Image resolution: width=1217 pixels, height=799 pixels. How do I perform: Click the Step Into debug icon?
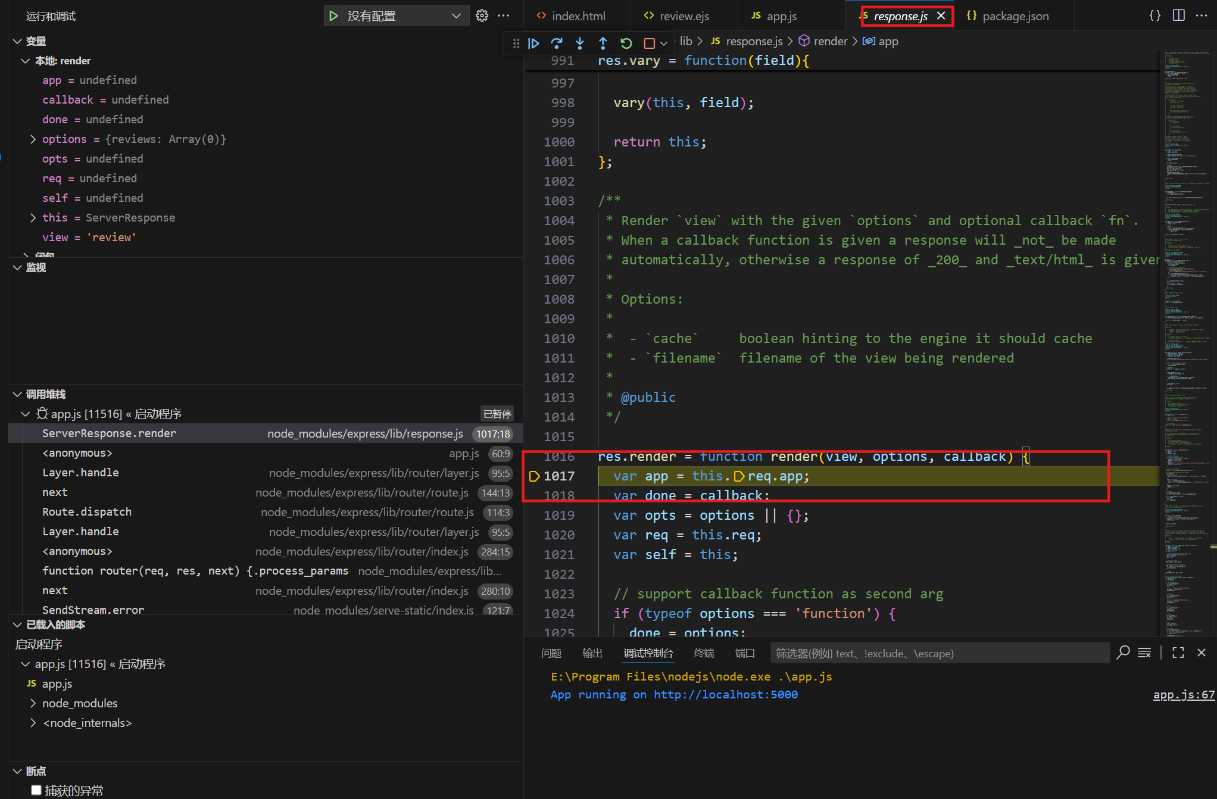pos(580,43)
